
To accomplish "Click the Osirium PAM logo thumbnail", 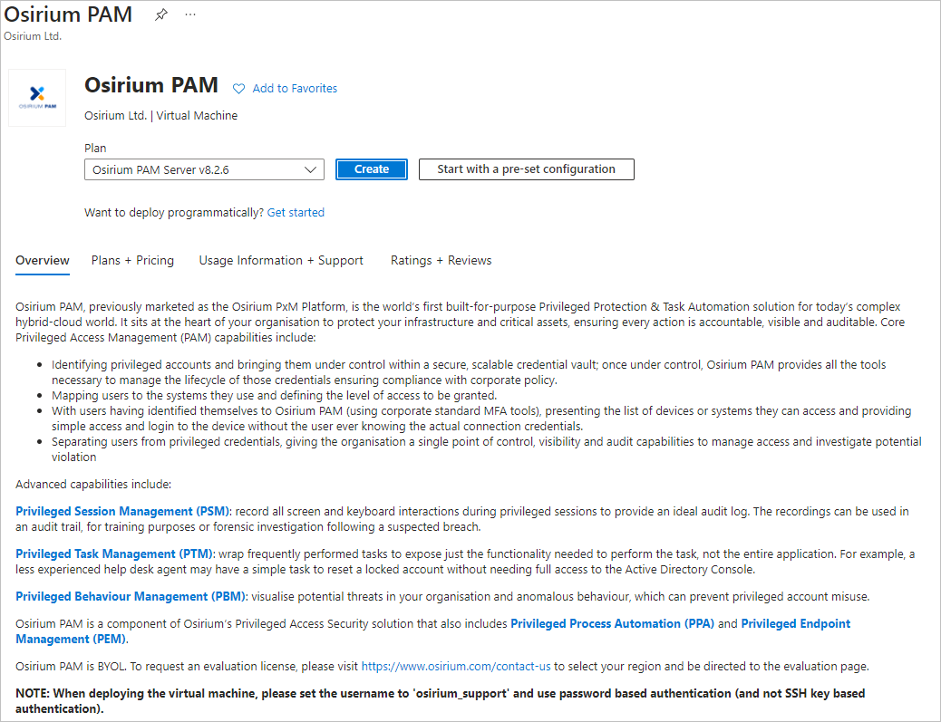I will click(36, 97).
